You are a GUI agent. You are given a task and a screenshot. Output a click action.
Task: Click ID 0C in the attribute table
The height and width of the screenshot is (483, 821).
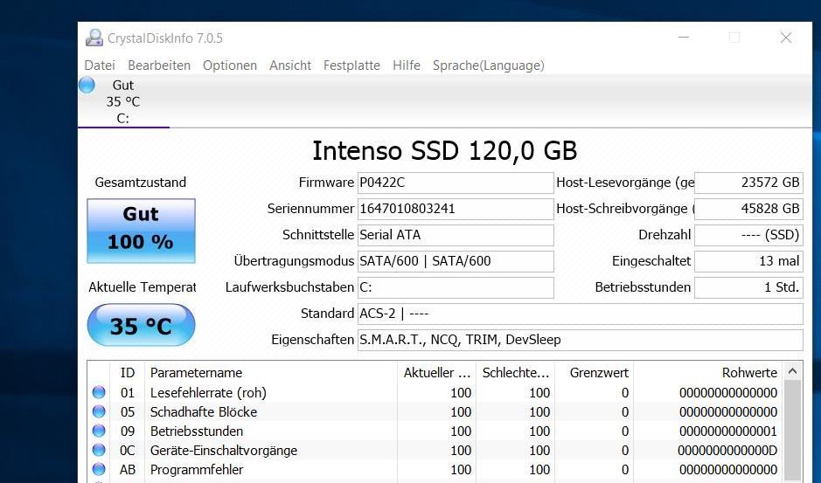click(128, 450)
